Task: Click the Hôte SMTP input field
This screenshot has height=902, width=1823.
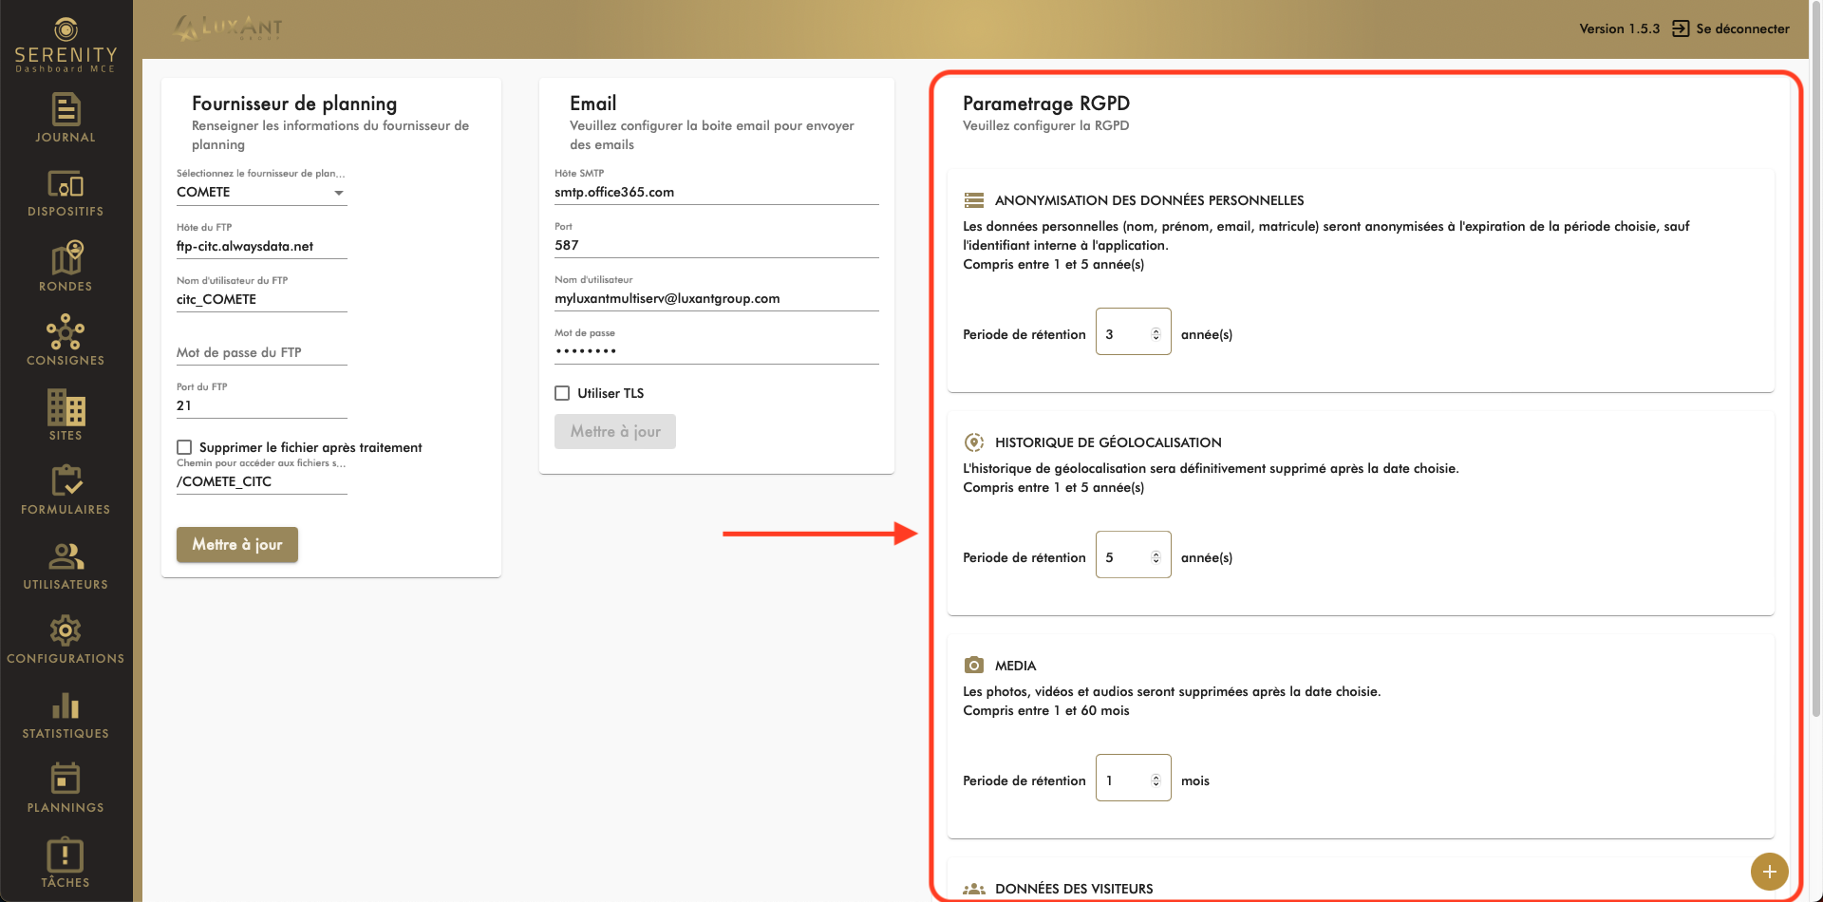Action: click(716, 192)
